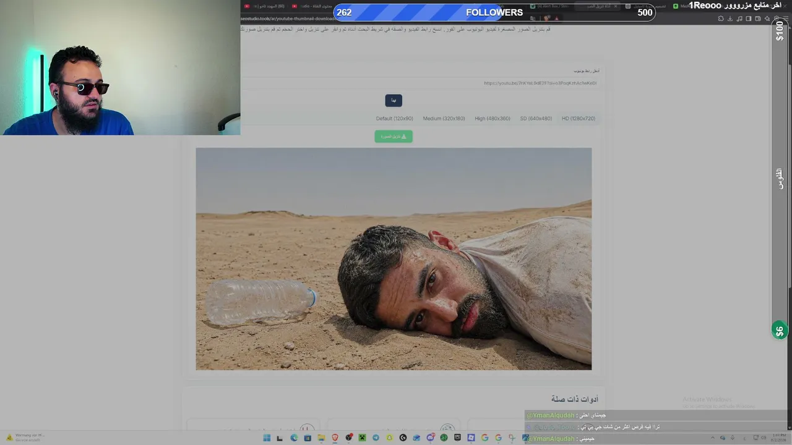Open Microsoft Edge from the taskbar
Image resolution: width=792 pixels, height=445 pixels.
(x=294, y=438)
